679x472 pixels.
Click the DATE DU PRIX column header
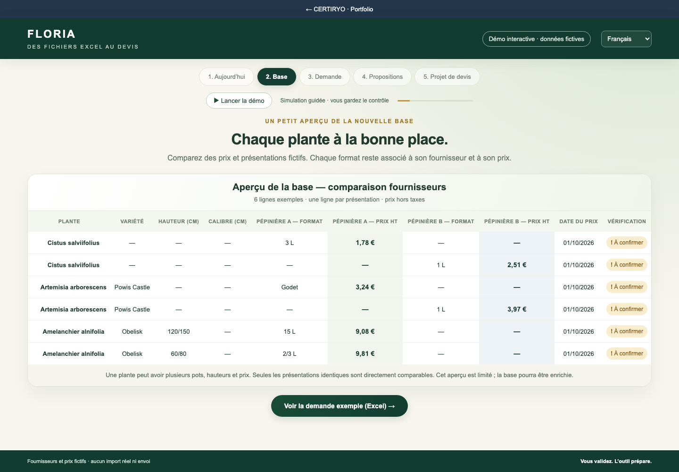click(579, 221)
